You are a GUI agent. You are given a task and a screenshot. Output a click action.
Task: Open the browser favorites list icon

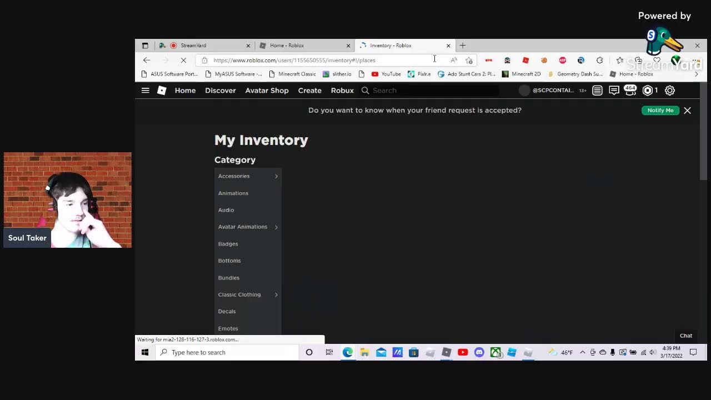(620, 60)
